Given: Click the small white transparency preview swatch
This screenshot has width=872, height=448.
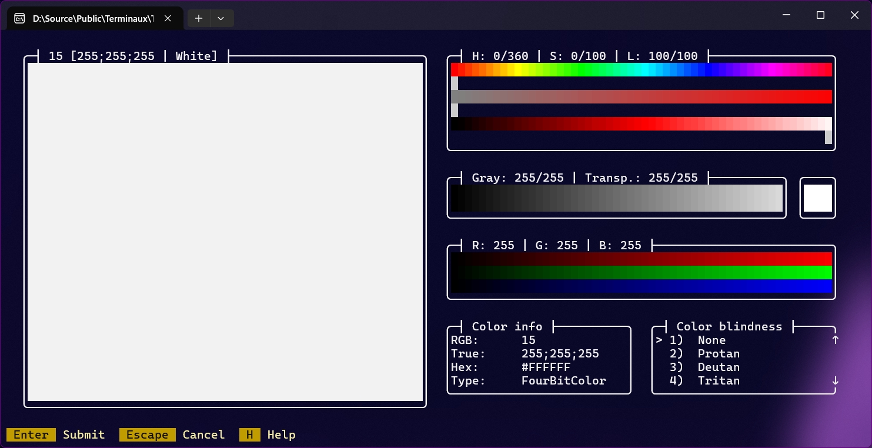Looking at the screenshot, I should [817, 198].
